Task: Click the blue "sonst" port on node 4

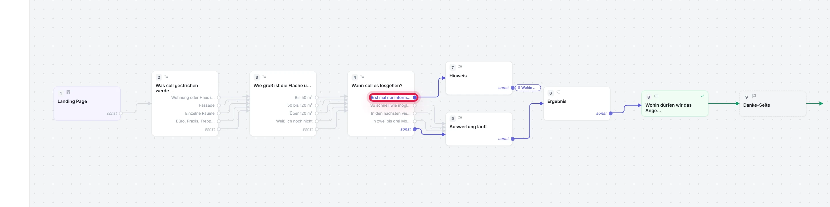Action: (x=415, y=129)
